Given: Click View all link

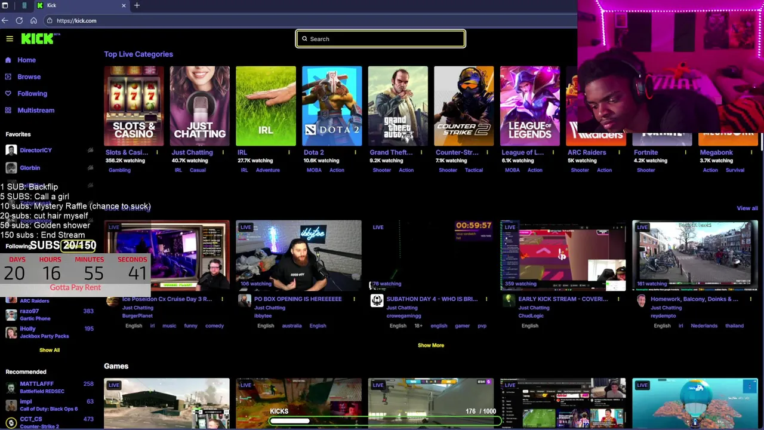Looking at the screenshot, I should [x=747, y=208].
